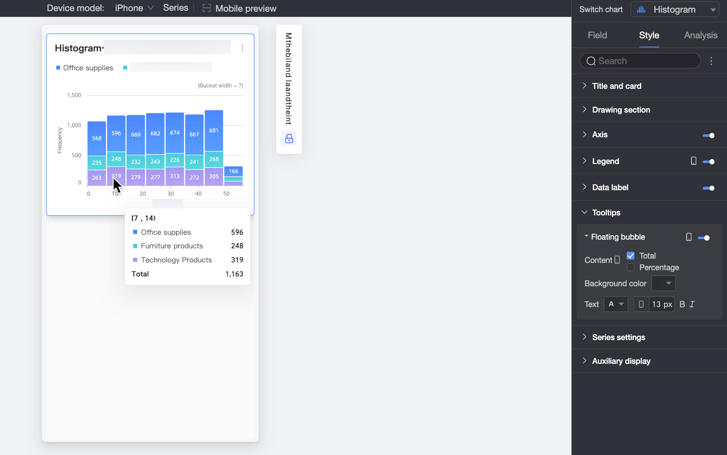Click Technology Products row in tooltip
Screen dimensions: 727x455
coord(188,260)
